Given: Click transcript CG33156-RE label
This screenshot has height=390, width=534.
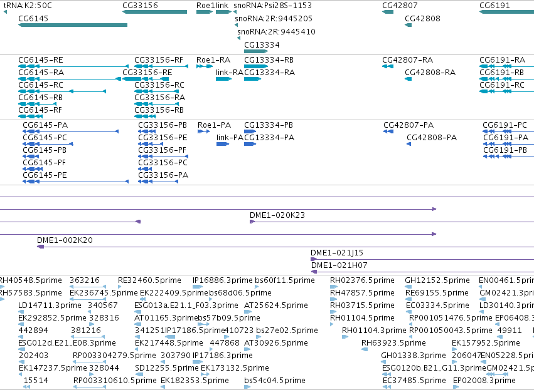Looking at the screenshot, I should [147, 73].
